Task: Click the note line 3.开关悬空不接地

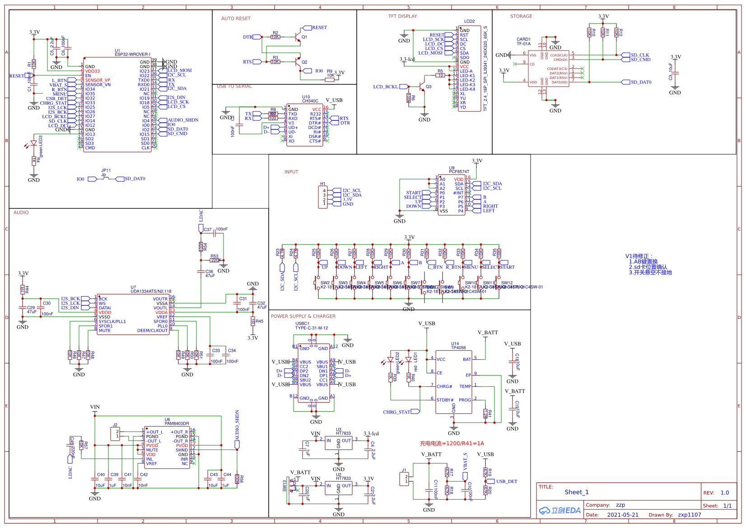Action: (650, 272)
